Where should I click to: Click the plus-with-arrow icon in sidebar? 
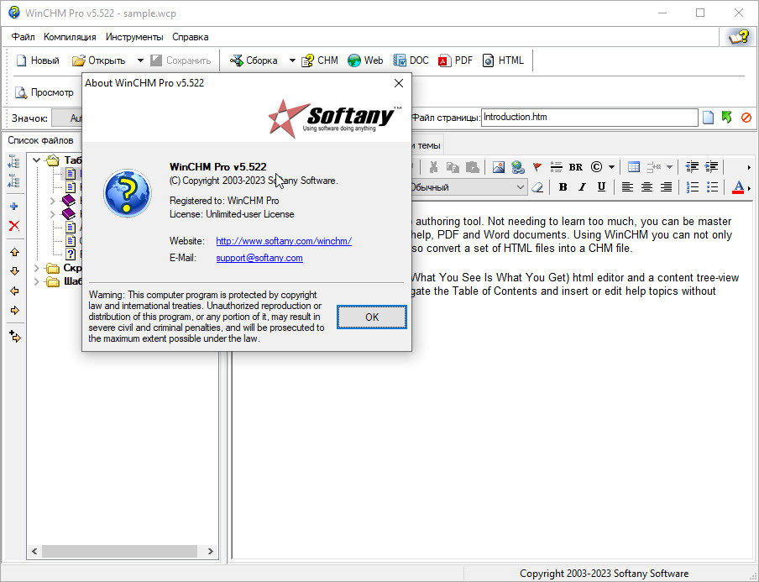(14, 337)
